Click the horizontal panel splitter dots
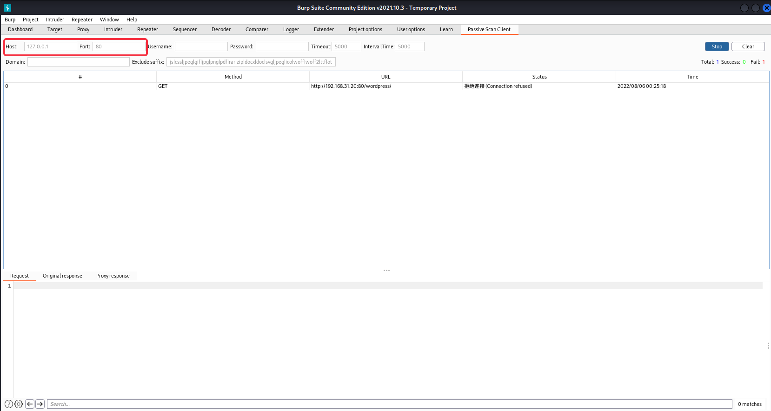The width and height of the screenshot is (771, 411). click(386, 270)
